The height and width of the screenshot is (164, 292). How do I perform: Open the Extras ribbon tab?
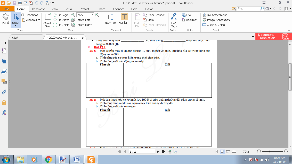click(x=149, y=9)
